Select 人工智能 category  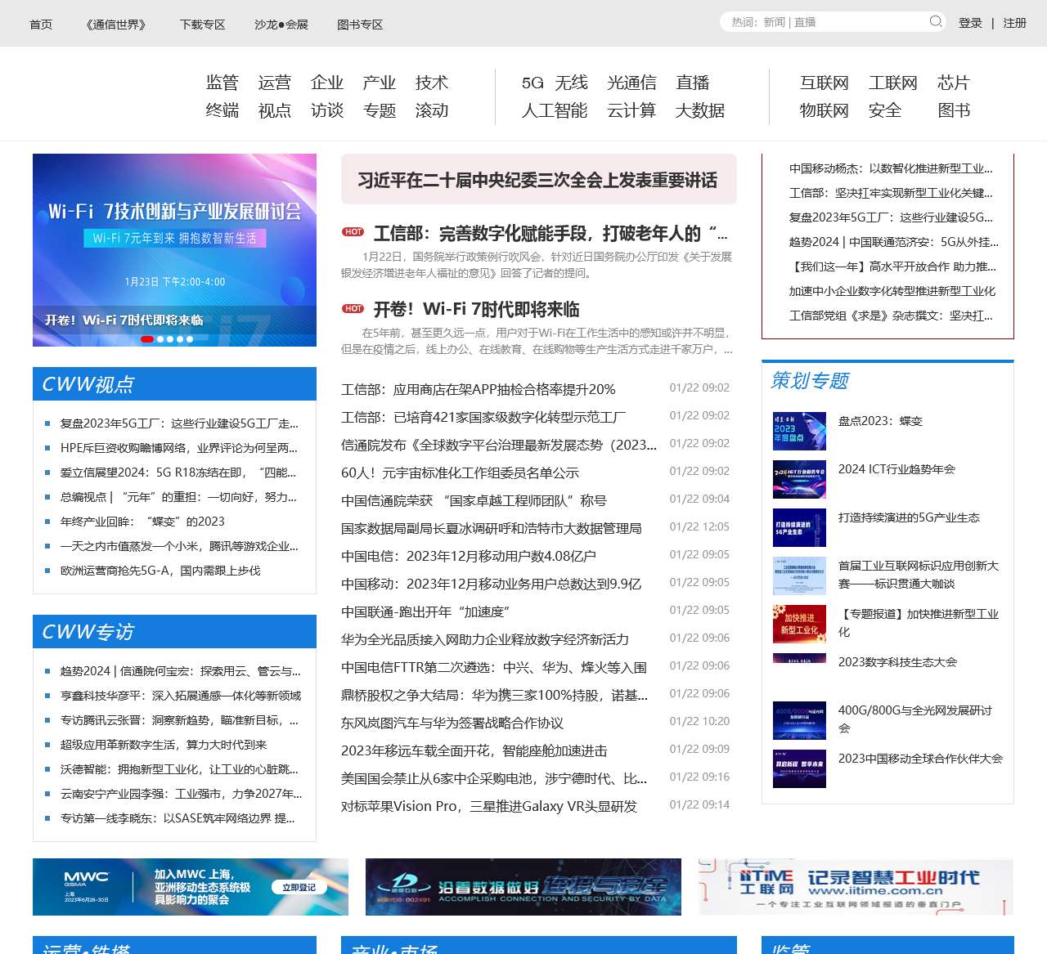click(555, 110)
